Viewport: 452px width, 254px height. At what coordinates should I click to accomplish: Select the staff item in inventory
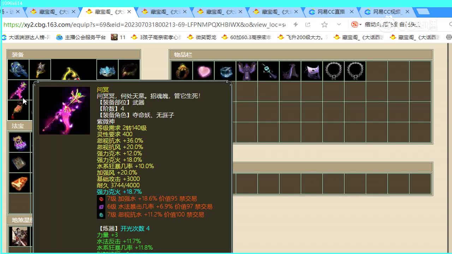pos(268,71)
